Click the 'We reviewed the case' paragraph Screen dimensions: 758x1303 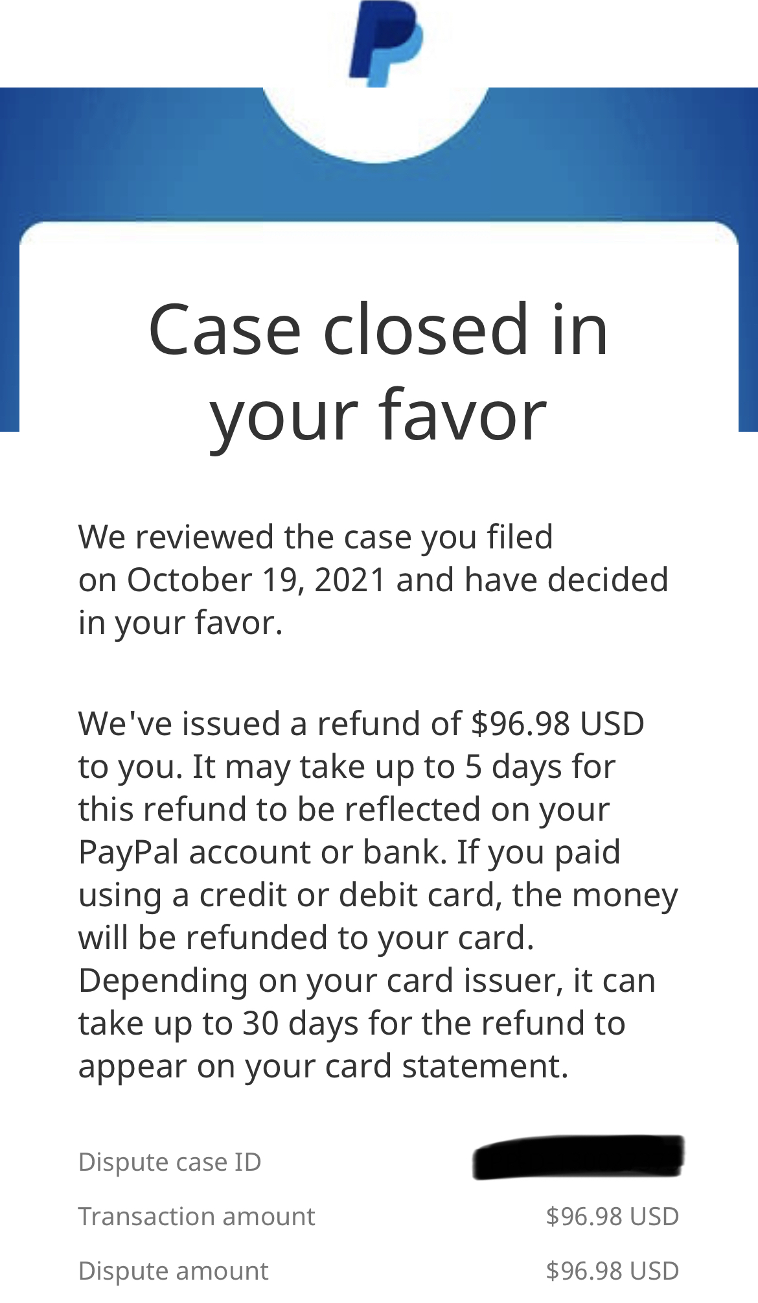click(x=315, y=537)
